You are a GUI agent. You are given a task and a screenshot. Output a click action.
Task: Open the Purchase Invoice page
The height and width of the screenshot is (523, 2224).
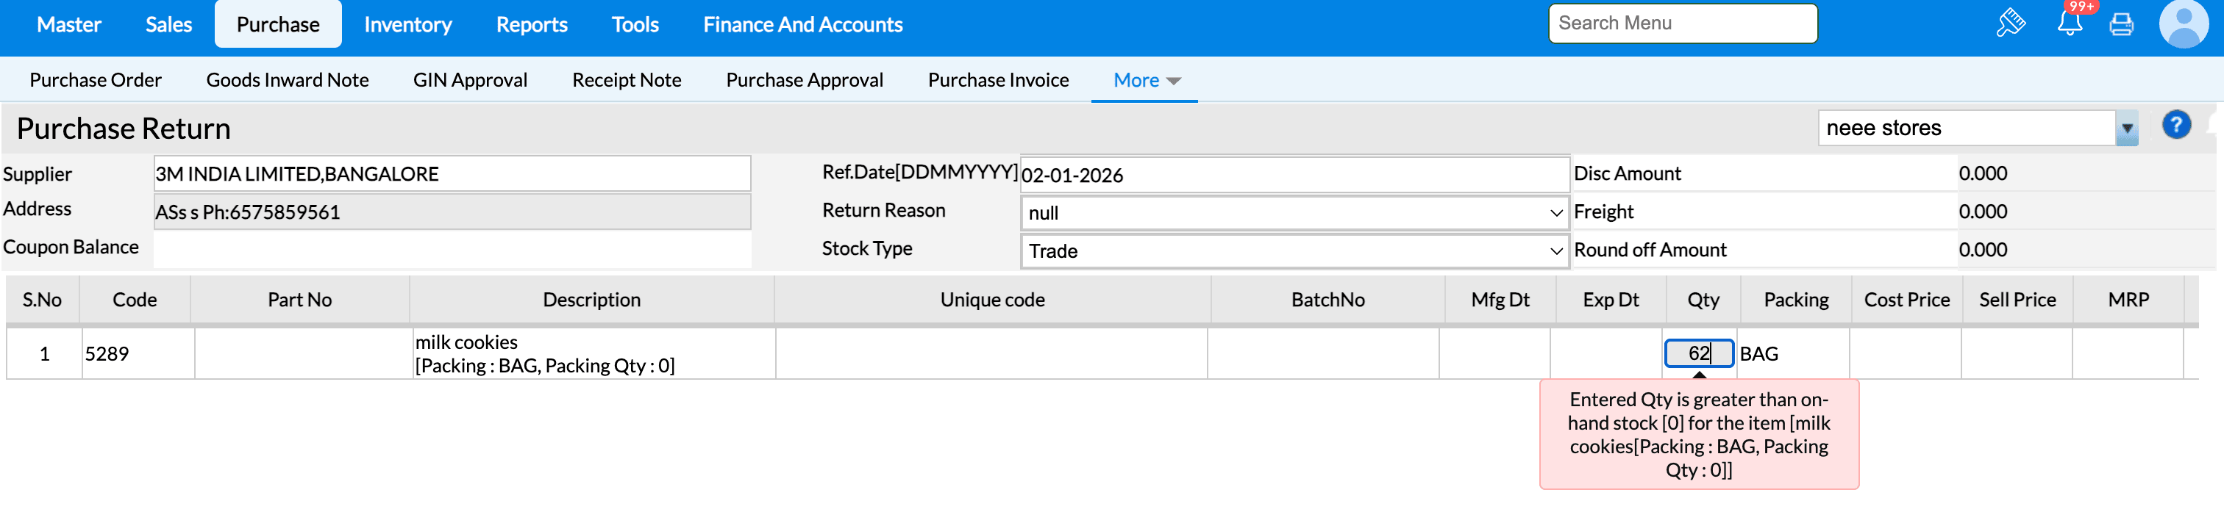[x=998, y=80]
